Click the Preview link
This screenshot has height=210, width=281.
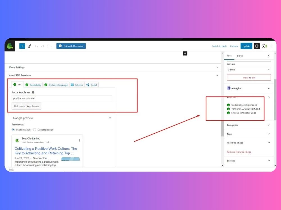coord(234,46)
